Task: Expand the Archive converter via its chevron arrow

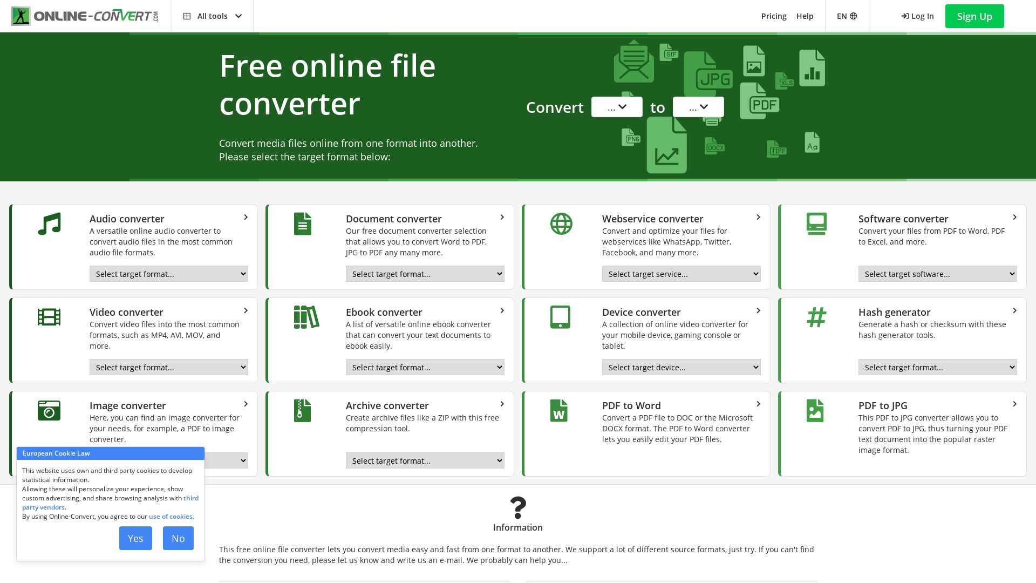Action: (502, 404)
